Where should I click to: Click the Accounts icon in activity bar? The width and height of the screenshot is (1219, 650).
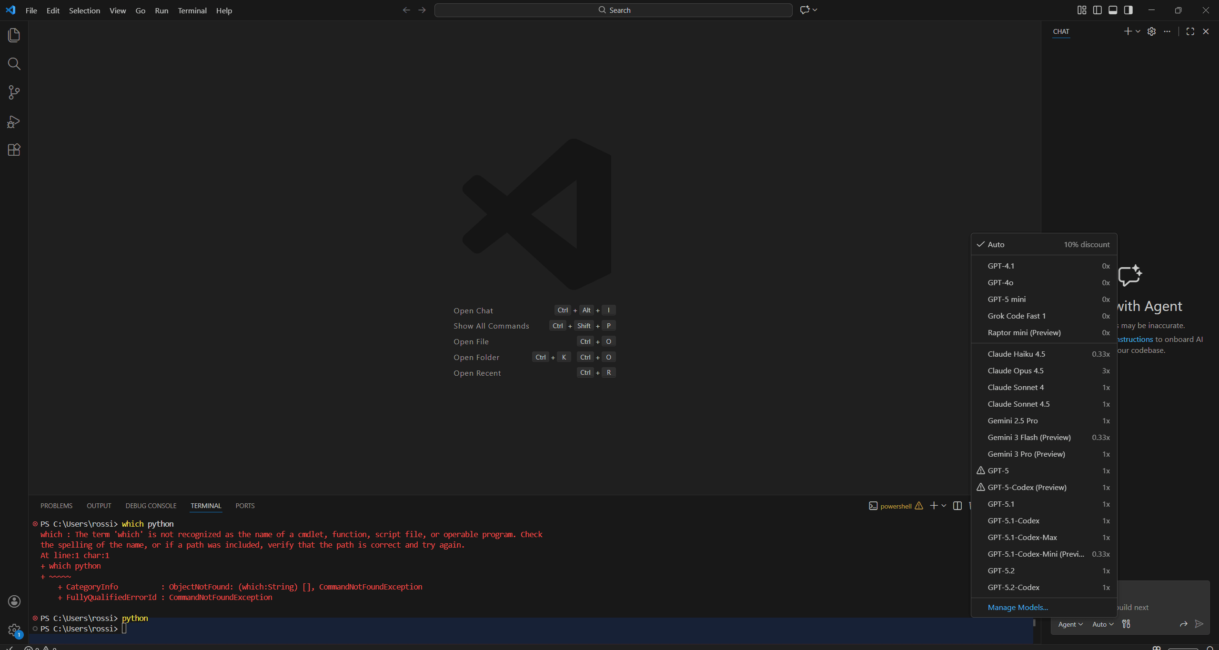[14, 601]
